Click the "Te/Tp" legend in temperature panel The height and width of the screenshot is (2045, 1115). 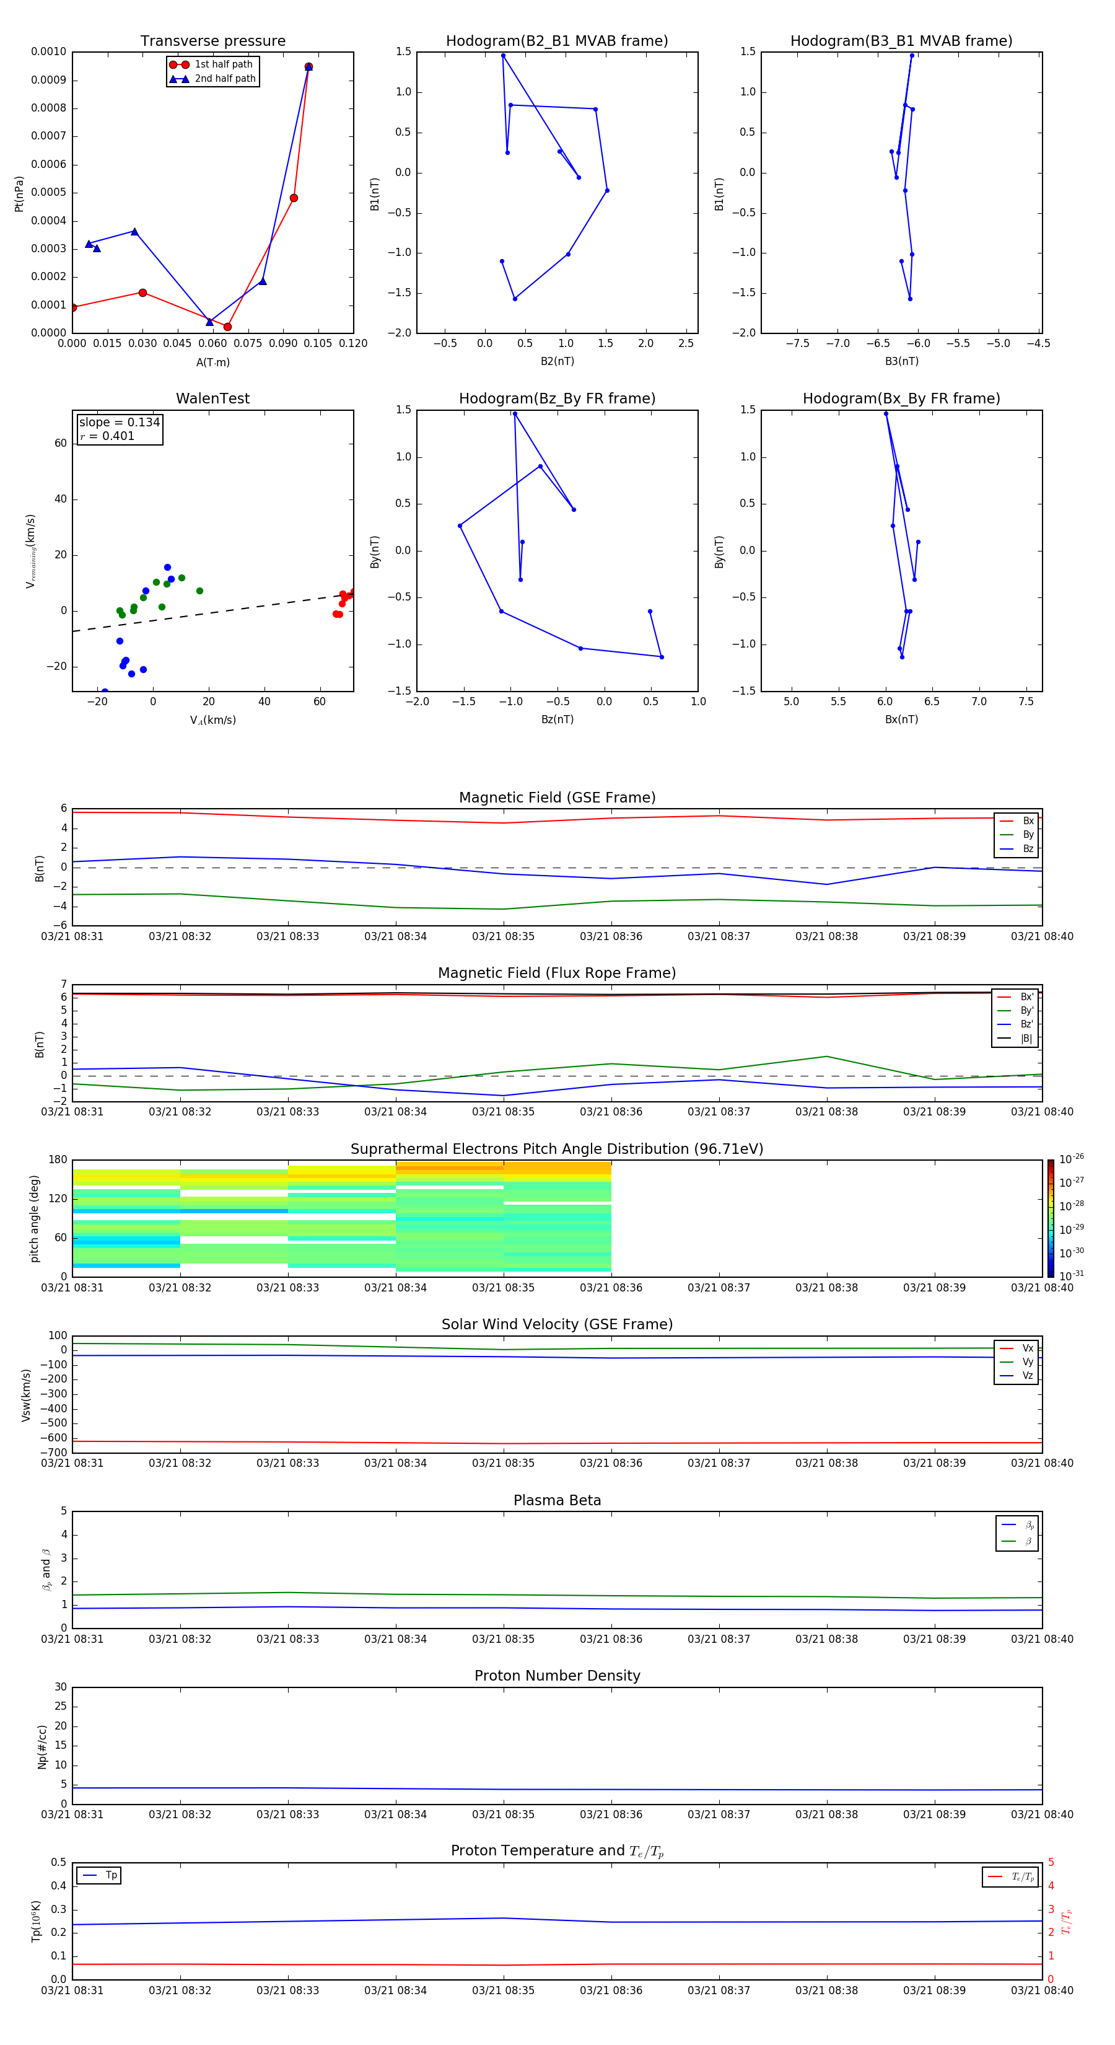[x=1010, y=1876]
